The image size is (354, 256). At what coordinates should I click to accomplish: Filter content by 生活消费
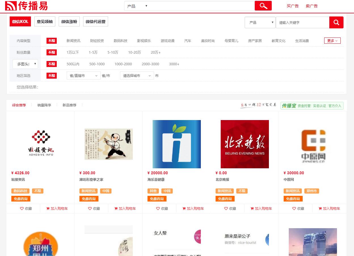tap(302, 41)
